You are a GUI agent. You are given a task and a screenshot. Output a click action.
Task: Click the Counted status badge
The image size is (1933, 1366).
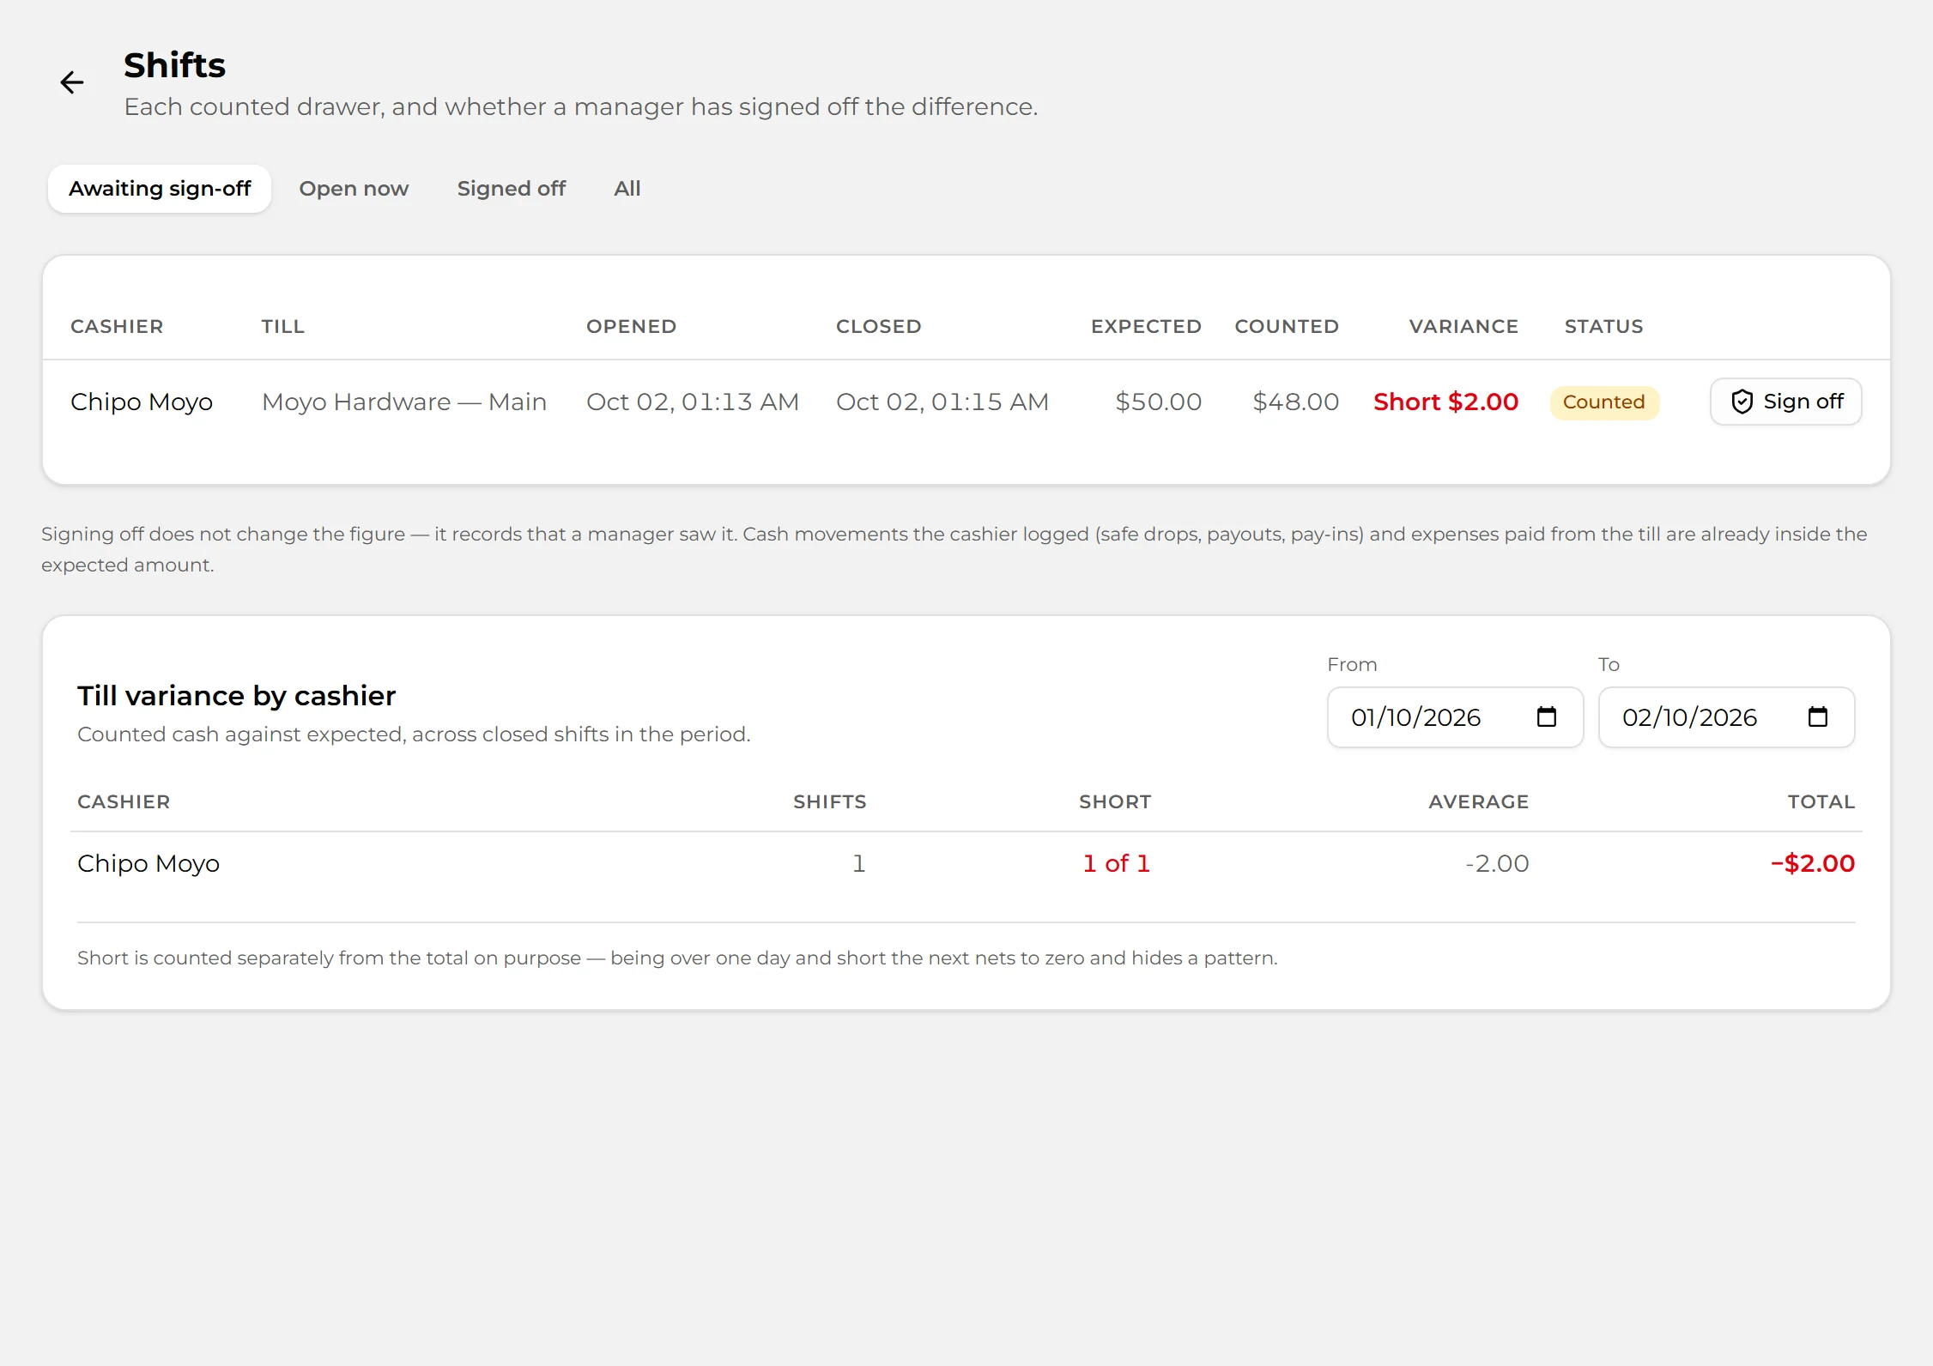(x=1603, y=402)
